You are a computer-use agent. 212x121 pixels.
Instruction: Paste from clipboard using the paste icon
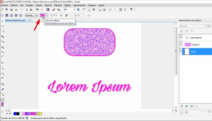click(x=31, y=9)
